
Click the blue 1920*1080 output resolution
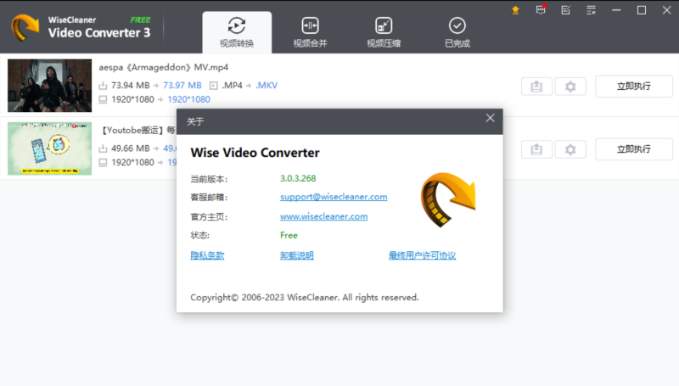point(188,99)
